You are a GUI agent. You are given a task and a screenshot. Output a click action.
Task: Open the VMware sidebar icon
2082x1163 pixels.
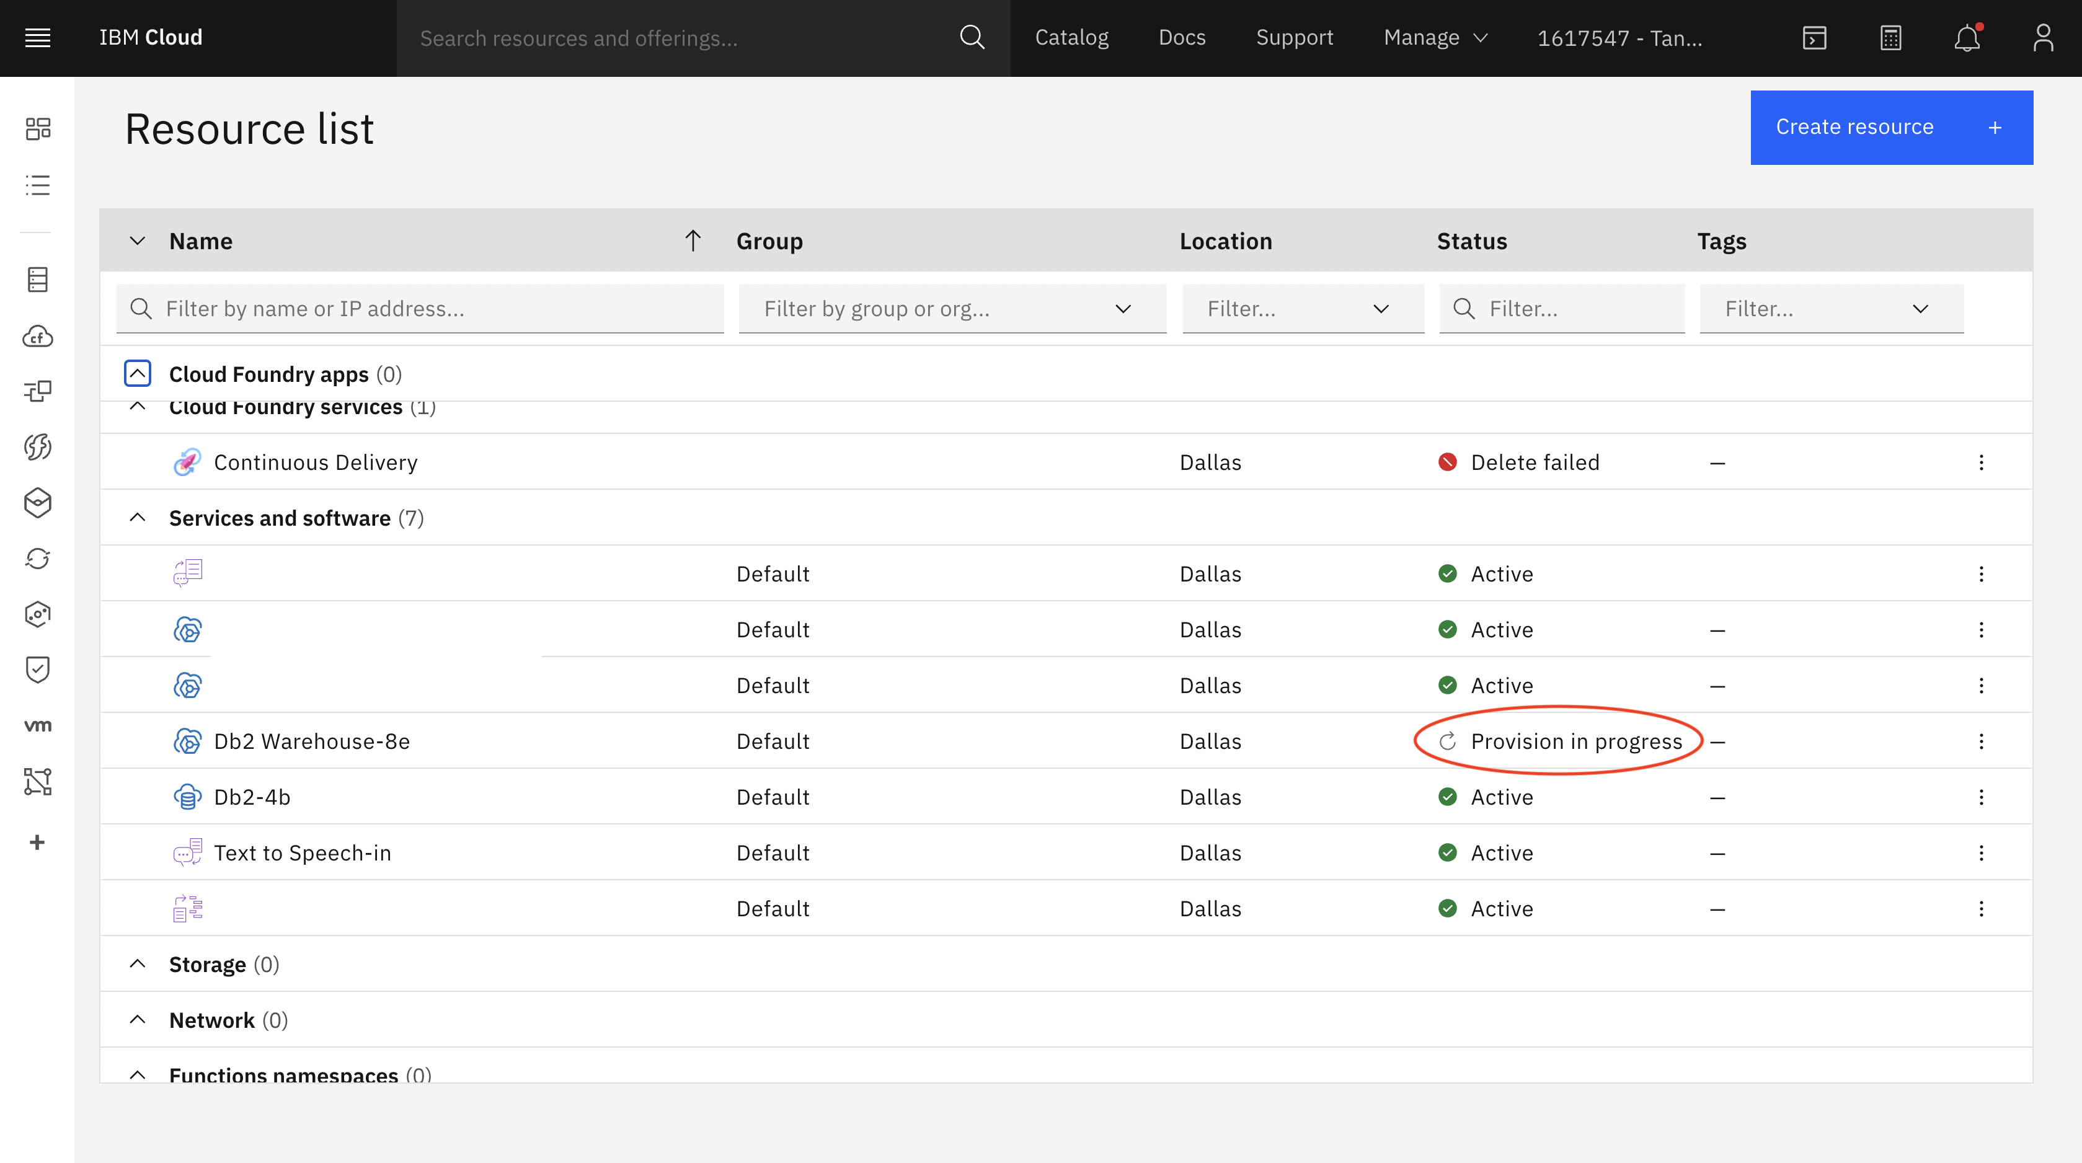coord(37,725)
